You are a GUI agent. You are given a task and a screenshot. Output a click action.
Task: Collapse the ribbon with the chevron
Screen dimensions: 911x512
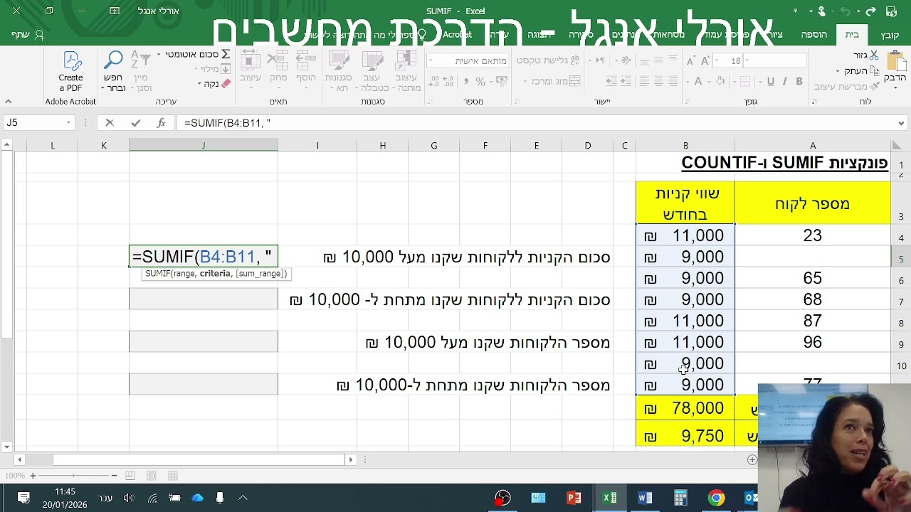click(8, 102)
